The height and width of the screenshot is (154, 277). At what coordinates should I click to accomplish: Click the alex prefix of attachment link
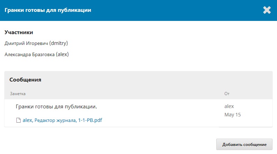point(27,120)
